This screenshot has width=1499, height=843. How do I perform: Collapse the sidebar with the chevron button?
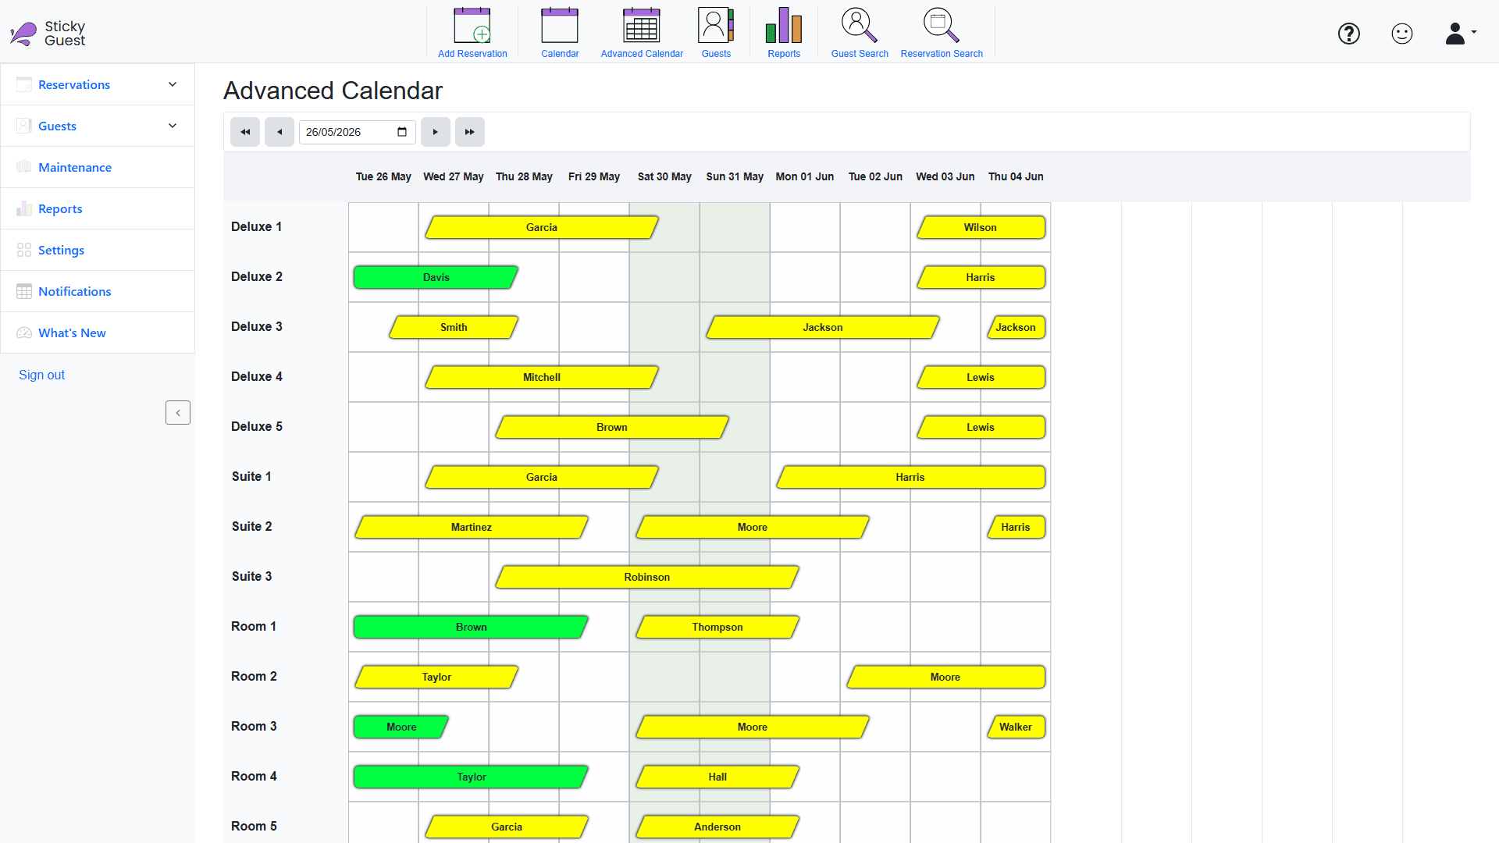(x=178, y=413)
